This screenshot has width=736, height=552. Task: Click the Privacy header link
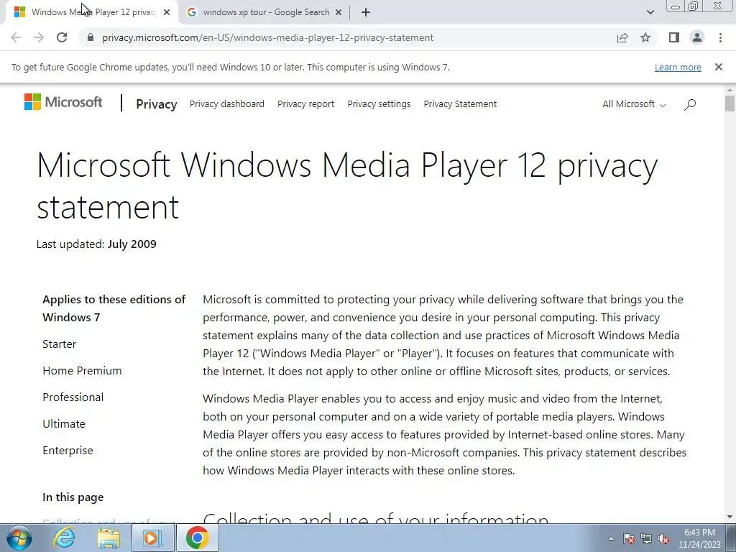pyautogui.click(x=156, y=104)
